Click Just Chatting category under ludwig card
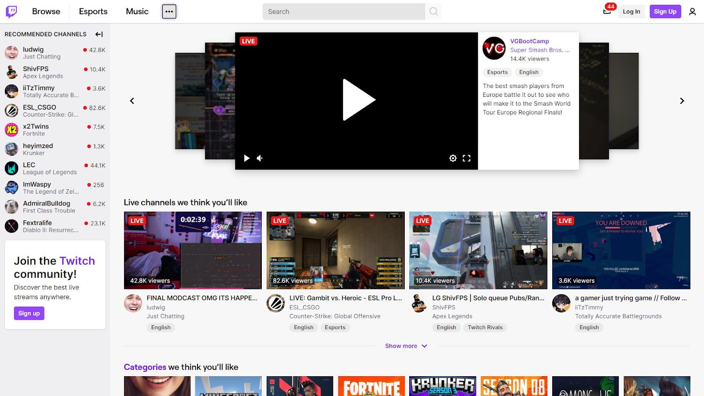The image size is (704, 396). 165,316
